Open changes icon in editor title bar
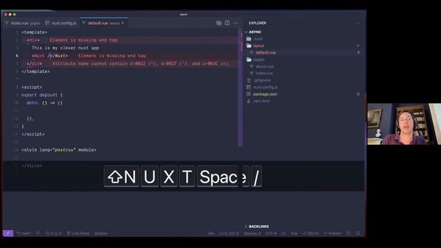441x248 pixels. tap(218, 23)
